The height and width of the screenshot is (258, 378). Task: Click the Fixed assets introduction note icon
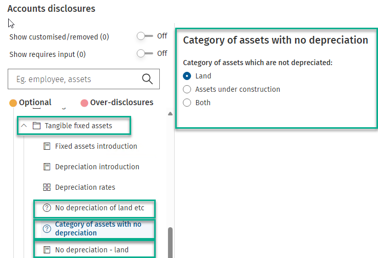pyautogui.click(x=47, y=146)
